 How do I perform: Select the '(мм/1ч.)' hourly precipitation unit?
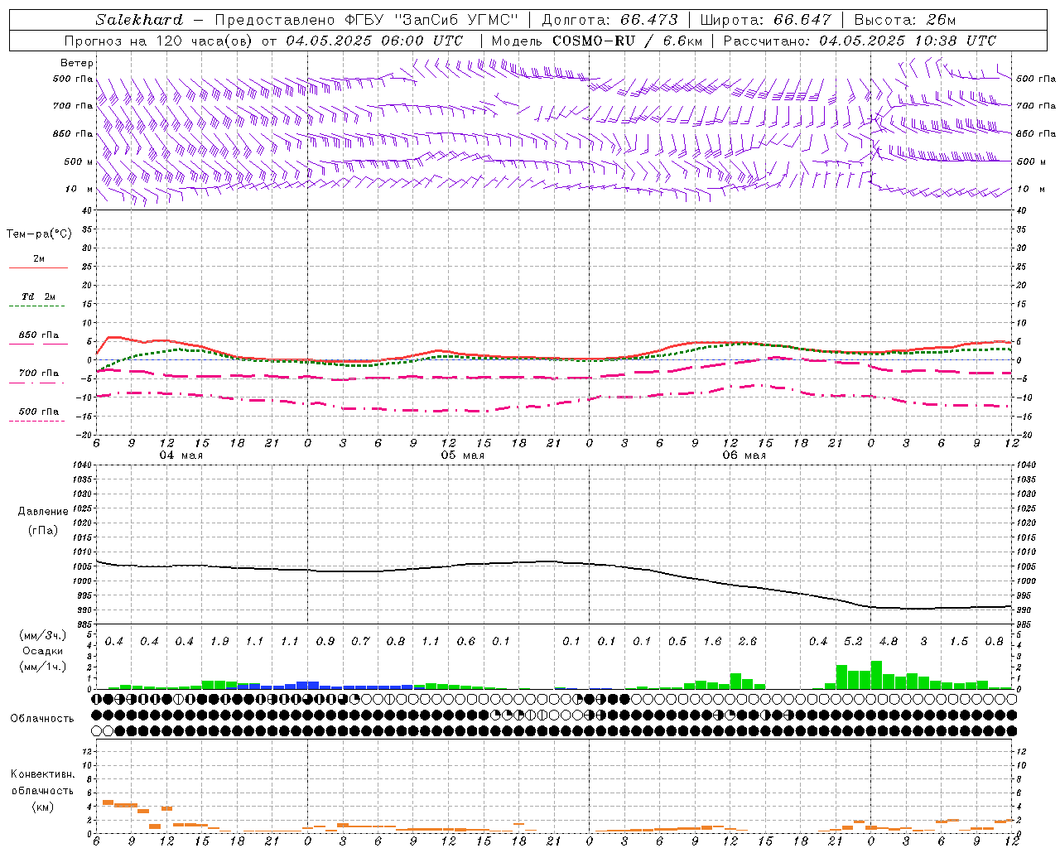pyautogui.click(x=42, y=667)
